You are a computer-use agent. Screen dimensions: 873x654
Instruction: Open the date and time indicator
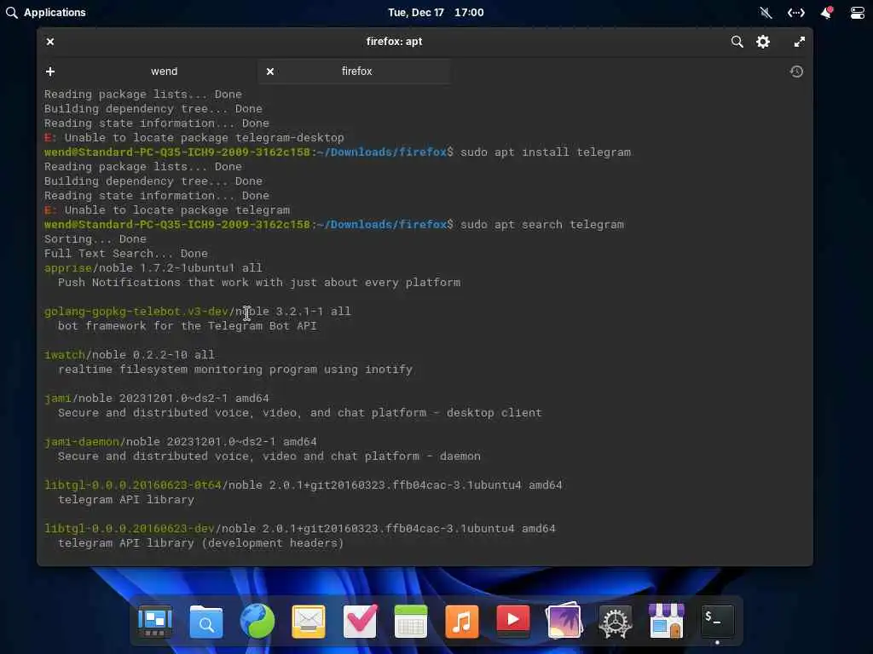point(436,12)
